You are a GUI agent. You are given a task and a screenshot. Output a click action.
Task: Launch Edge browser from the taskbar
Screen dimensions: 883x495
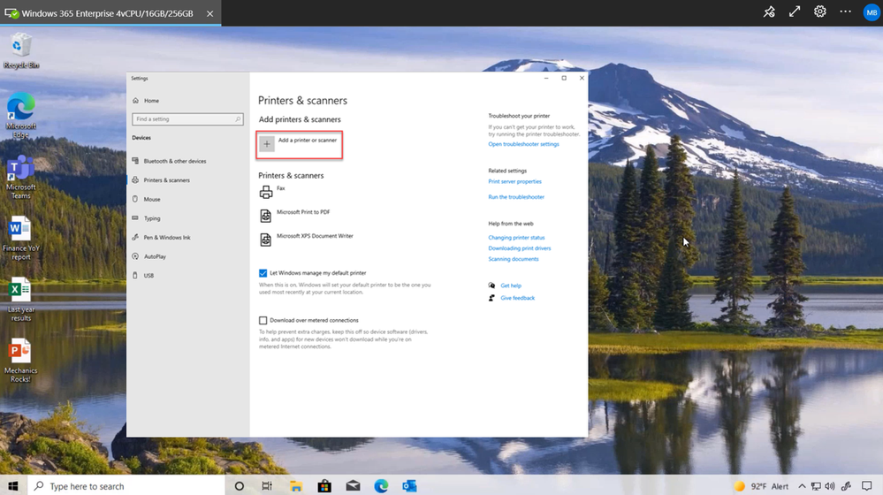[x=381, y=486]
